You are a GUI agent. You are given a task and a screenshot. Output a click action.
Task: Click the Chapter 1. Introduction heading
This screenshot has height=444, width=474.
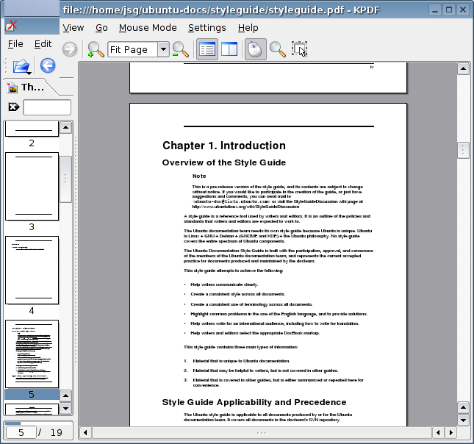pos(224,146)
